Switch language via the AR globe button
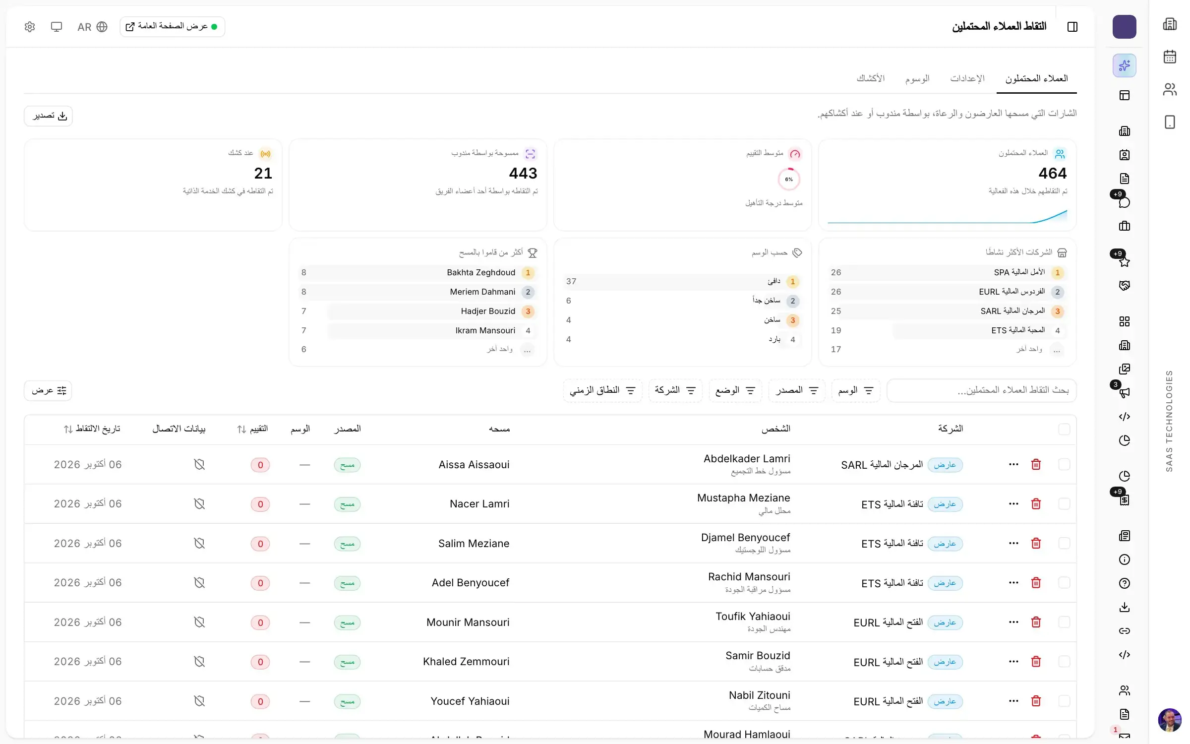This screenshot has width=1190, height=744. click(x=92, y=27)
